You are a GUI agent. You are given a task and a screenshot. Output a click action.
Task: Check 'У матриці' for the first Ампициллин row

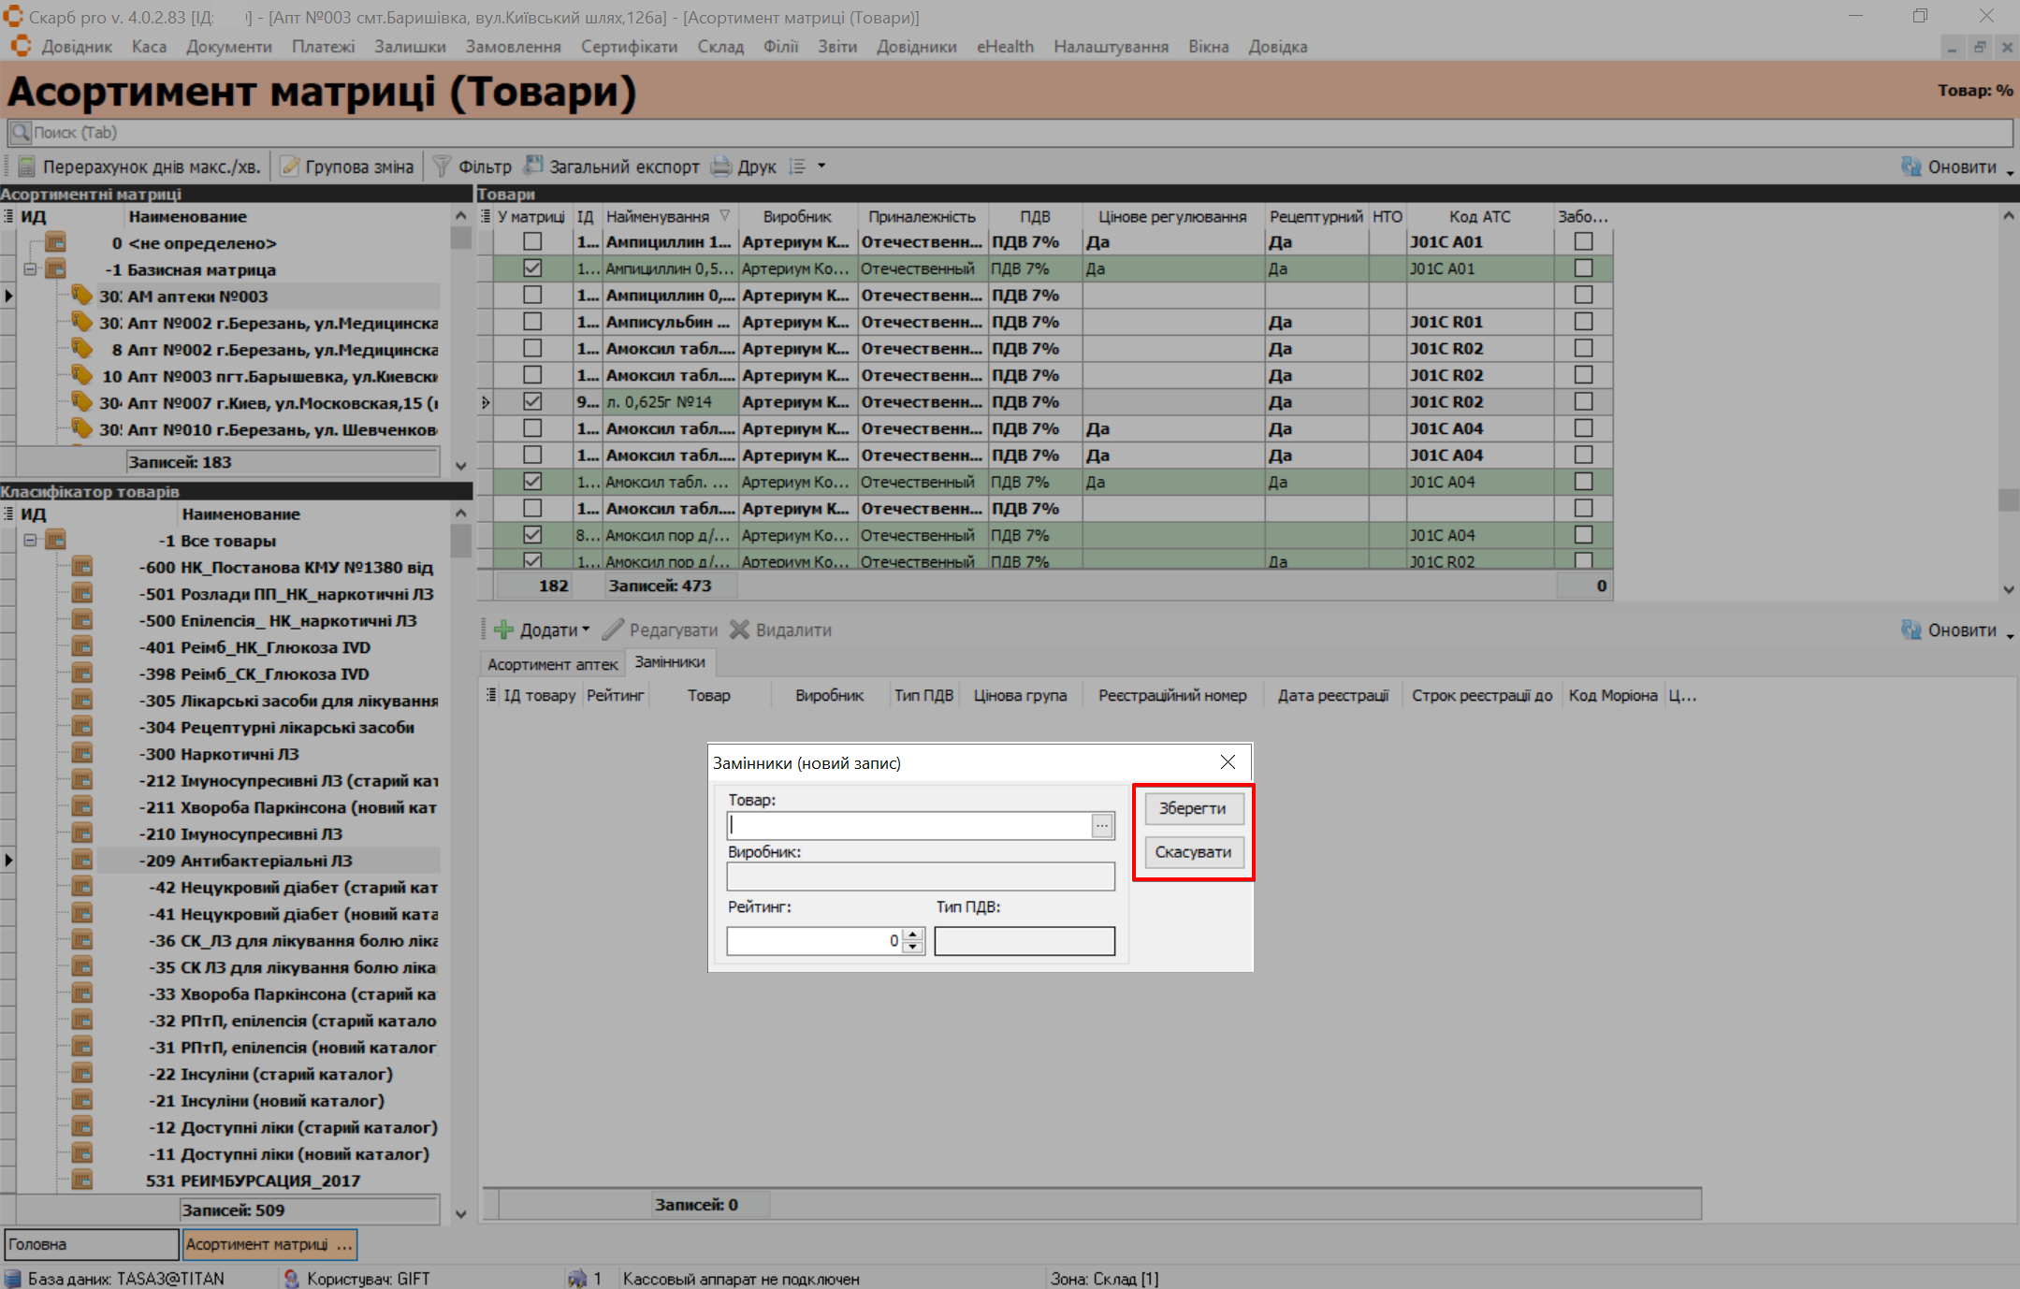click(x=532, y=241)
